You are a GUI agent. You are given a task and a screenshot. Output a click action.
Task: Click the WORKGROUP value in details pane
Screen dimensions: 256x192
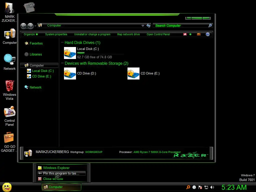click(94, 152)
